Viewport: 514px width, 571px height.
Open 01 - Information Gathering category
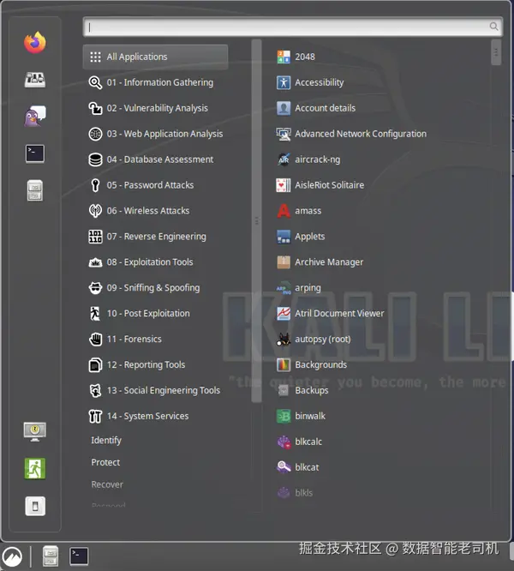(156, 82)
